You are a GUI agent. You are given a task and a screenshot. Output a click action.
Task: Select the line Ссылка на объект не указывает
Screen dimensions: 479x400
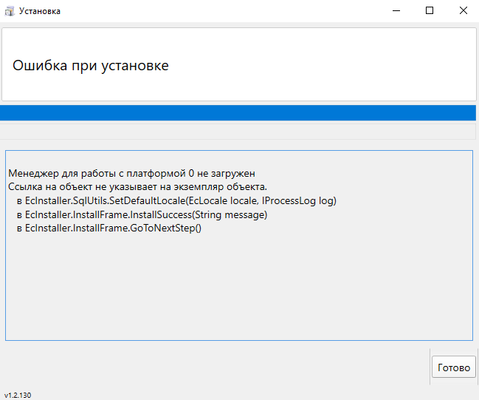tap(137, 186)
